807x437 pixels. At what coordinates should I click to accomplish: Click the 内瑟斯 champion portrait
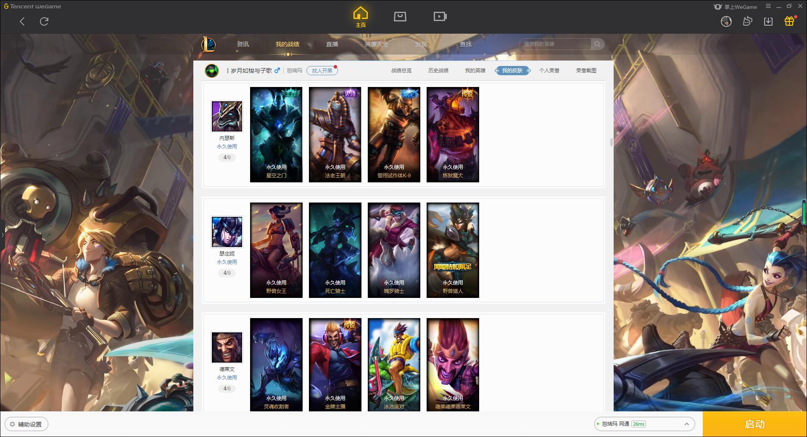227,116
